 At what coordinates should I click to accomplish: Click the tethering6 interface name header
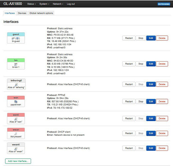pyautogui.click(x=16, y=81)
